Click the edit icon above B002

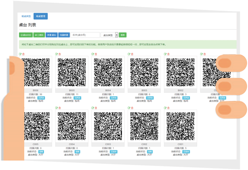[x=165, y=54]
